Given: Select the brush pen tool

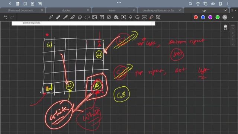Looking at the screenshot, I should pyautogui.click(x=65, y=17).
